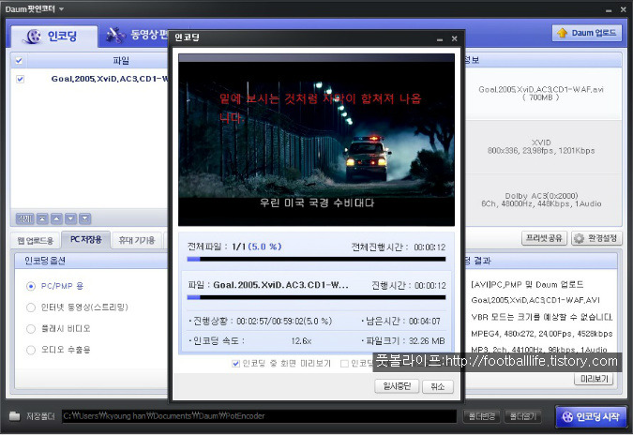Select the 휴대 기기용 preset tab
Viewport: 633px width, 435px height.
[x=137, y=241]
